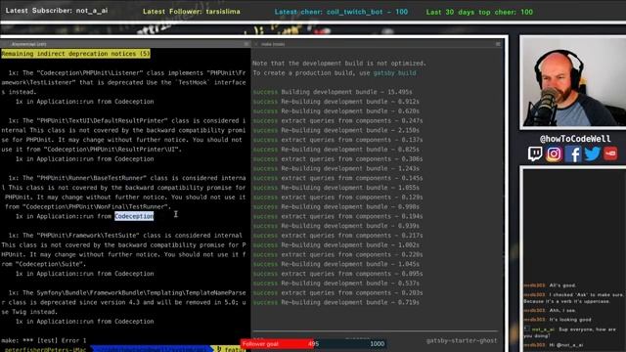This screenshot has width=626, height=352.
Task: Click chat message 'It's looking good'
Action: pyautogui.click(x=569, y=320)
